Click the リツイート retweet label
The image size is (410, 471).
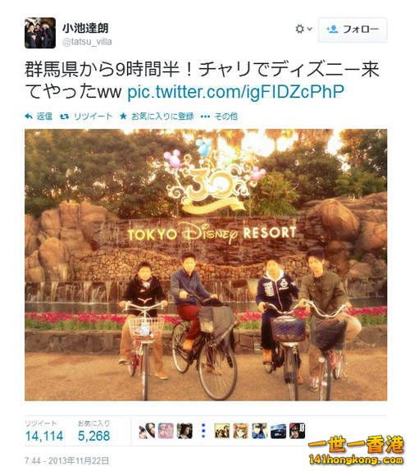(x=93, y=117)
